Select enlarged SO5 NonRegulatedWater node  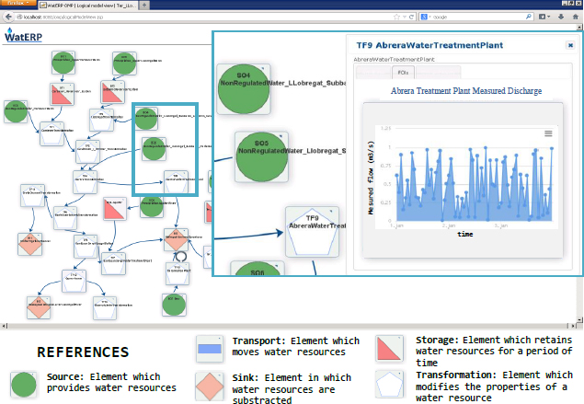point(261,156)
